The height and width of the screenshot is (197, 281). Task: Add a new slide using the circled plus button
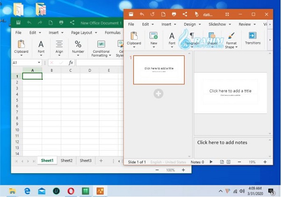click(x=158, y=94)
